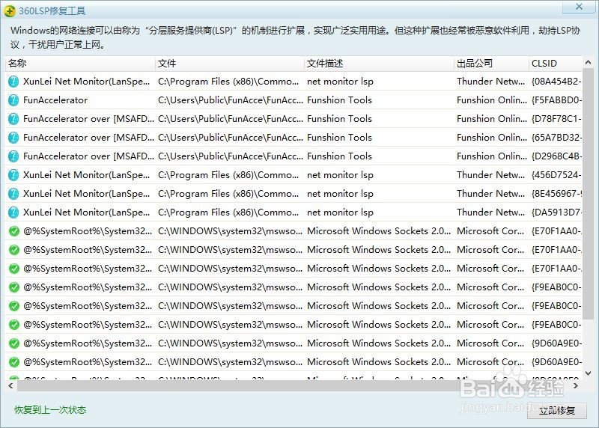Select XunLei Net Monitor name in row {08A454B2-
Viewport: 599px width, 428px height.
[87, 82]
